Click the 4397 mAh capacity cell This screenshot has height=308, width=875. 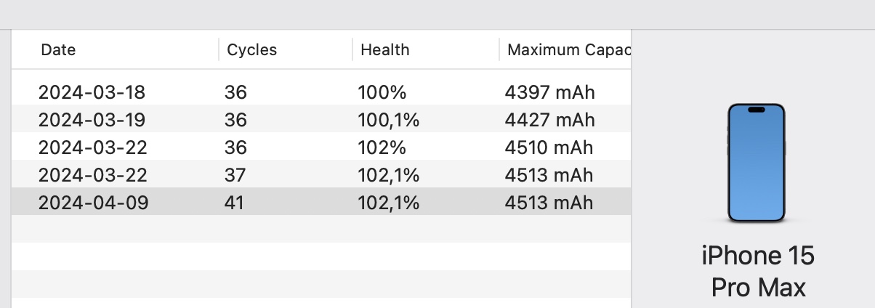(549, 92)
